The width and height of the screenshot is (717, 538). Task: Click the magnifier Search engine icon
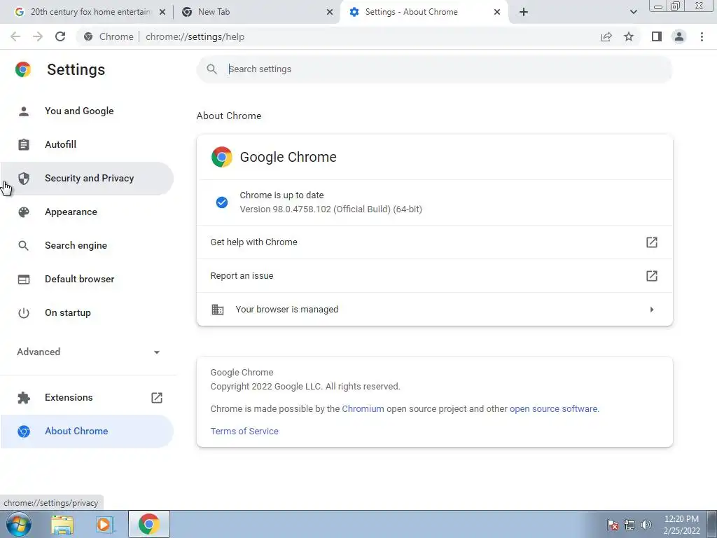[24, 246]
